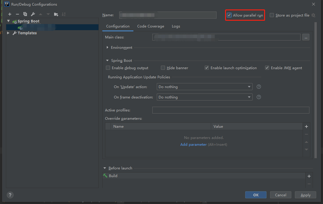Move override parameter down arrow
The width and height of the screenshot is (323, 204).
pos(306,149)
